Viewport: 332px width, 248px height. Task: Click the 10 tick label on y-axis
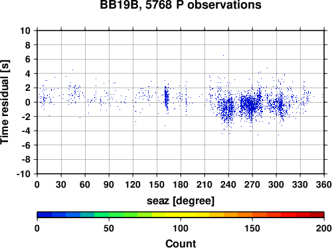(x=25, y=31)
